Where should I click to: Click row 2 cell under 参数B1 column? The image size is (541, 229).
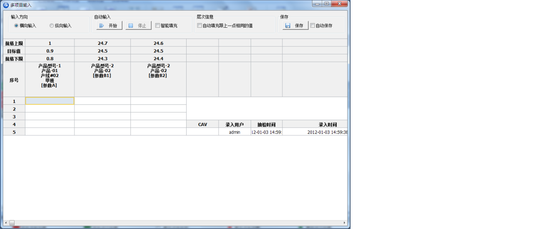coord(102,109)
